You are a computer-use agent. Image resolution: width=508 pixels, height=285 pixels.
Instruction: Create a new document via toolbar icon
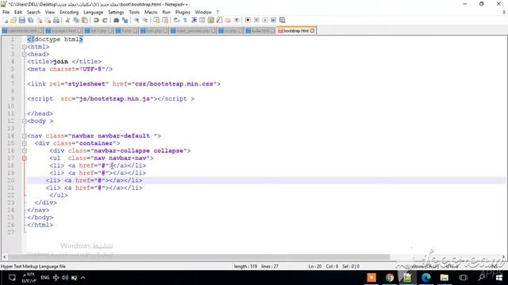(x=6, y=20)
